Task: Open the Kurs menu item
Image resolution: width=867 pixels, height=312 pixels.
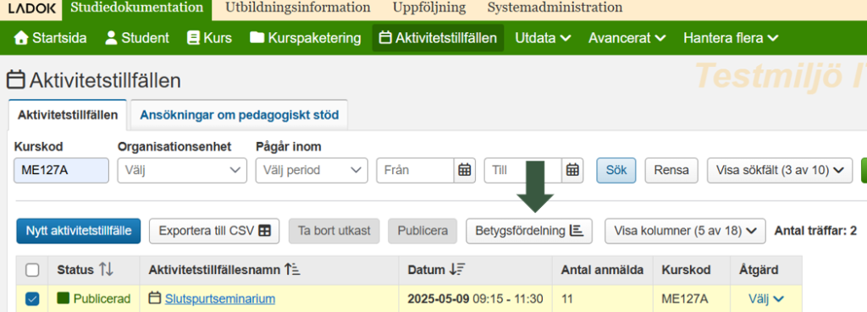Action: click(210, 38)
